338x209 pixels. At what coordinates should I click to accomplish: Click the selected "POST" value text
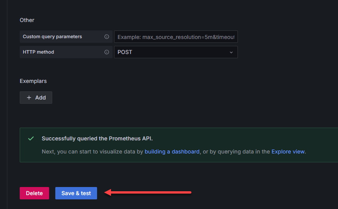125,52
